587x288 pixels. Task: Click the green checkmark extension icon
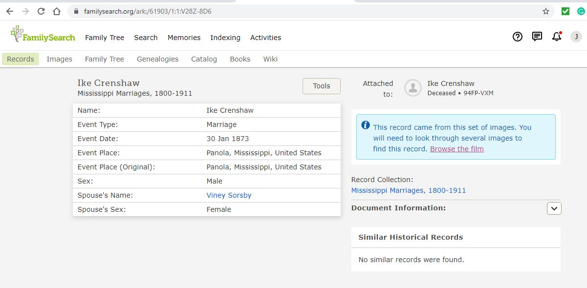point(565,11)
